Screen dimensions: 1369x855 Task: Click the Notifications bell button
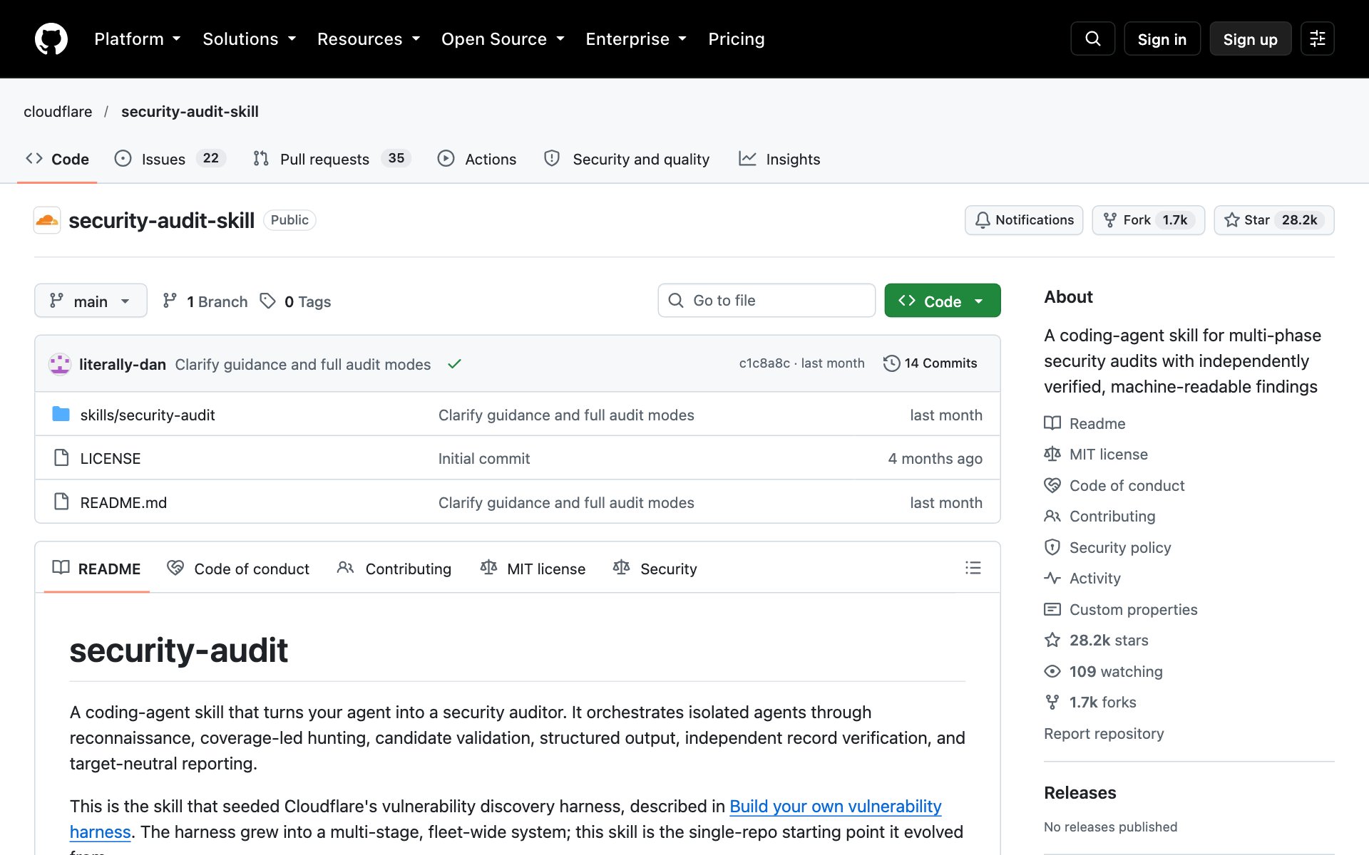point(1024,220)
